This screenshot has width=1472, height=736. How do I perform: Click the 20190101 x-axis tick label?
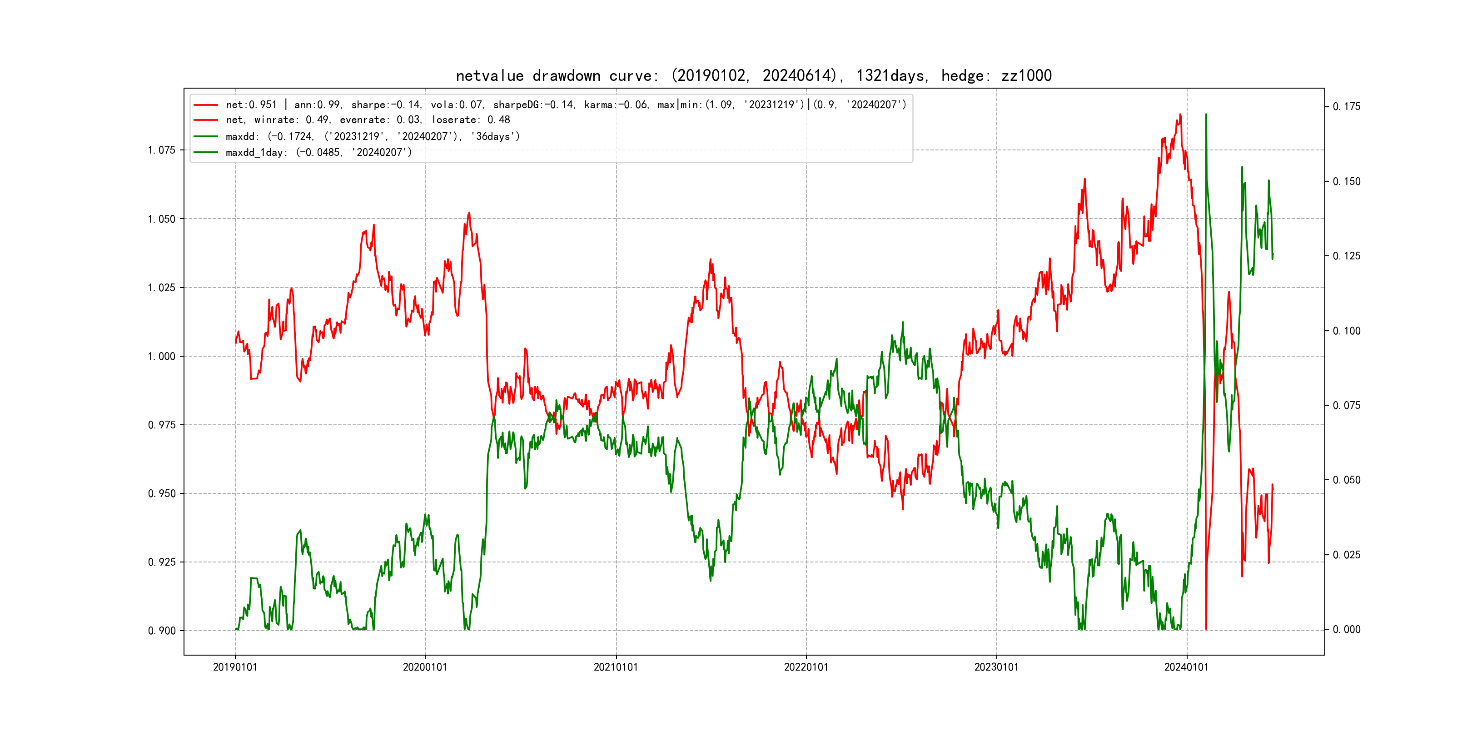235,667
